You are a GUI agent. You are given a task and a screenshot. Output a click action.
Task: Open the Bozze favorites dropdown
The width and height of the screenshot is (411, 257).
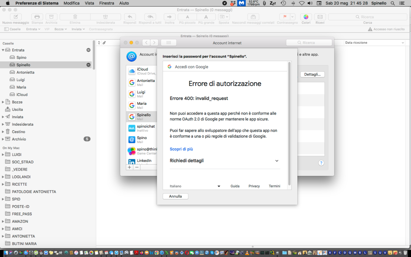61,29
